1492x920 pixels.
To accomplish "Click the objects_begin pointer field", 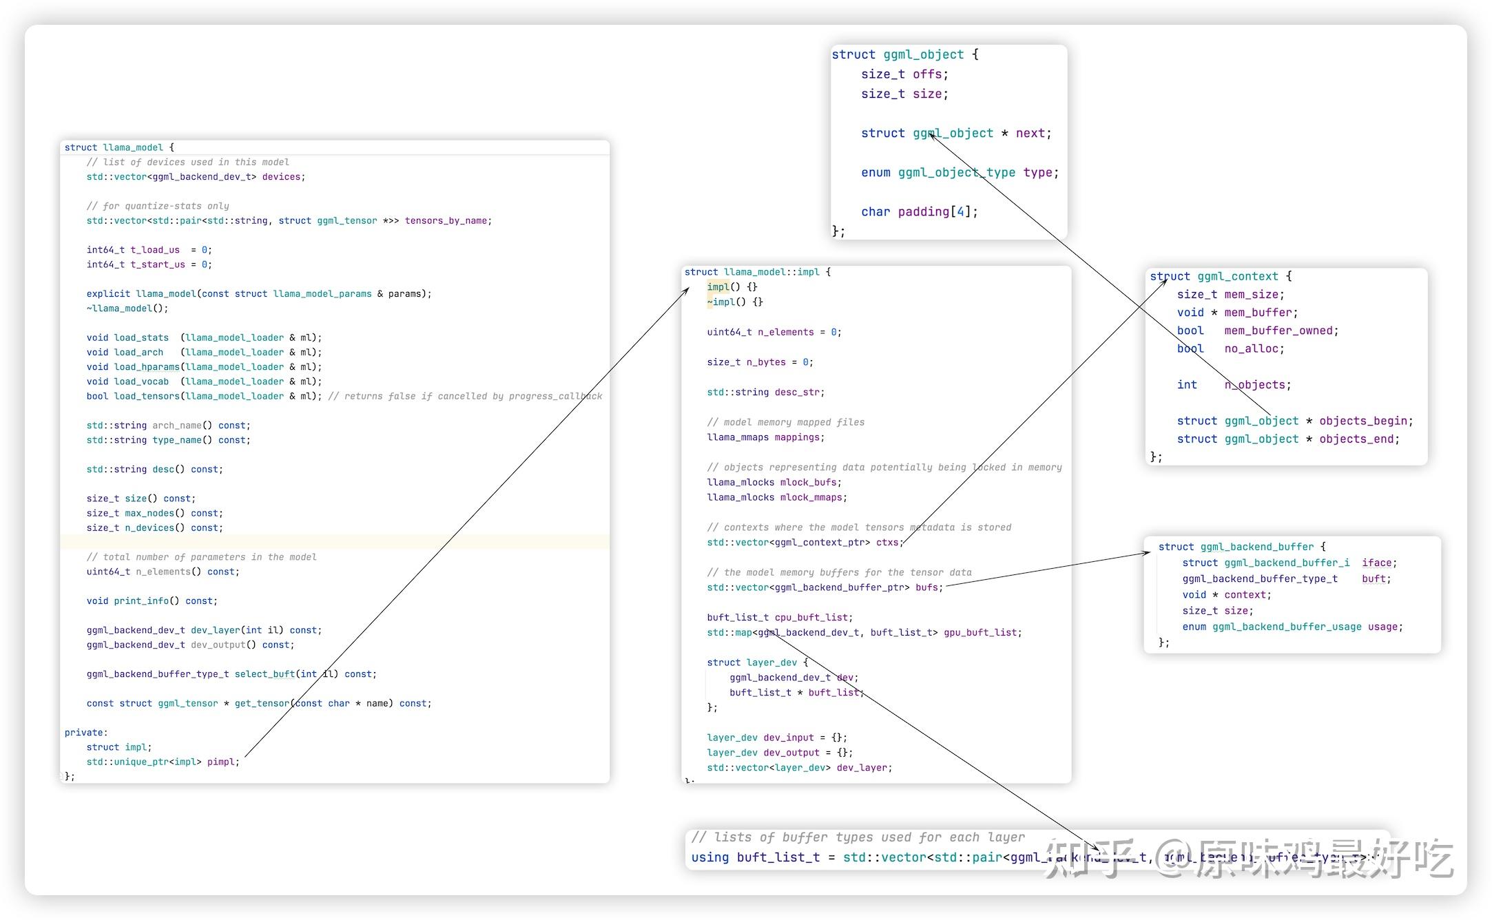I will [x=1365, y=421].
